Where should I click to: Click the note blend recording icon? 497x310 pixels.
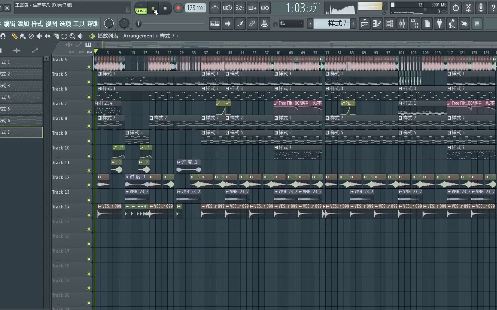pos(240,24)
